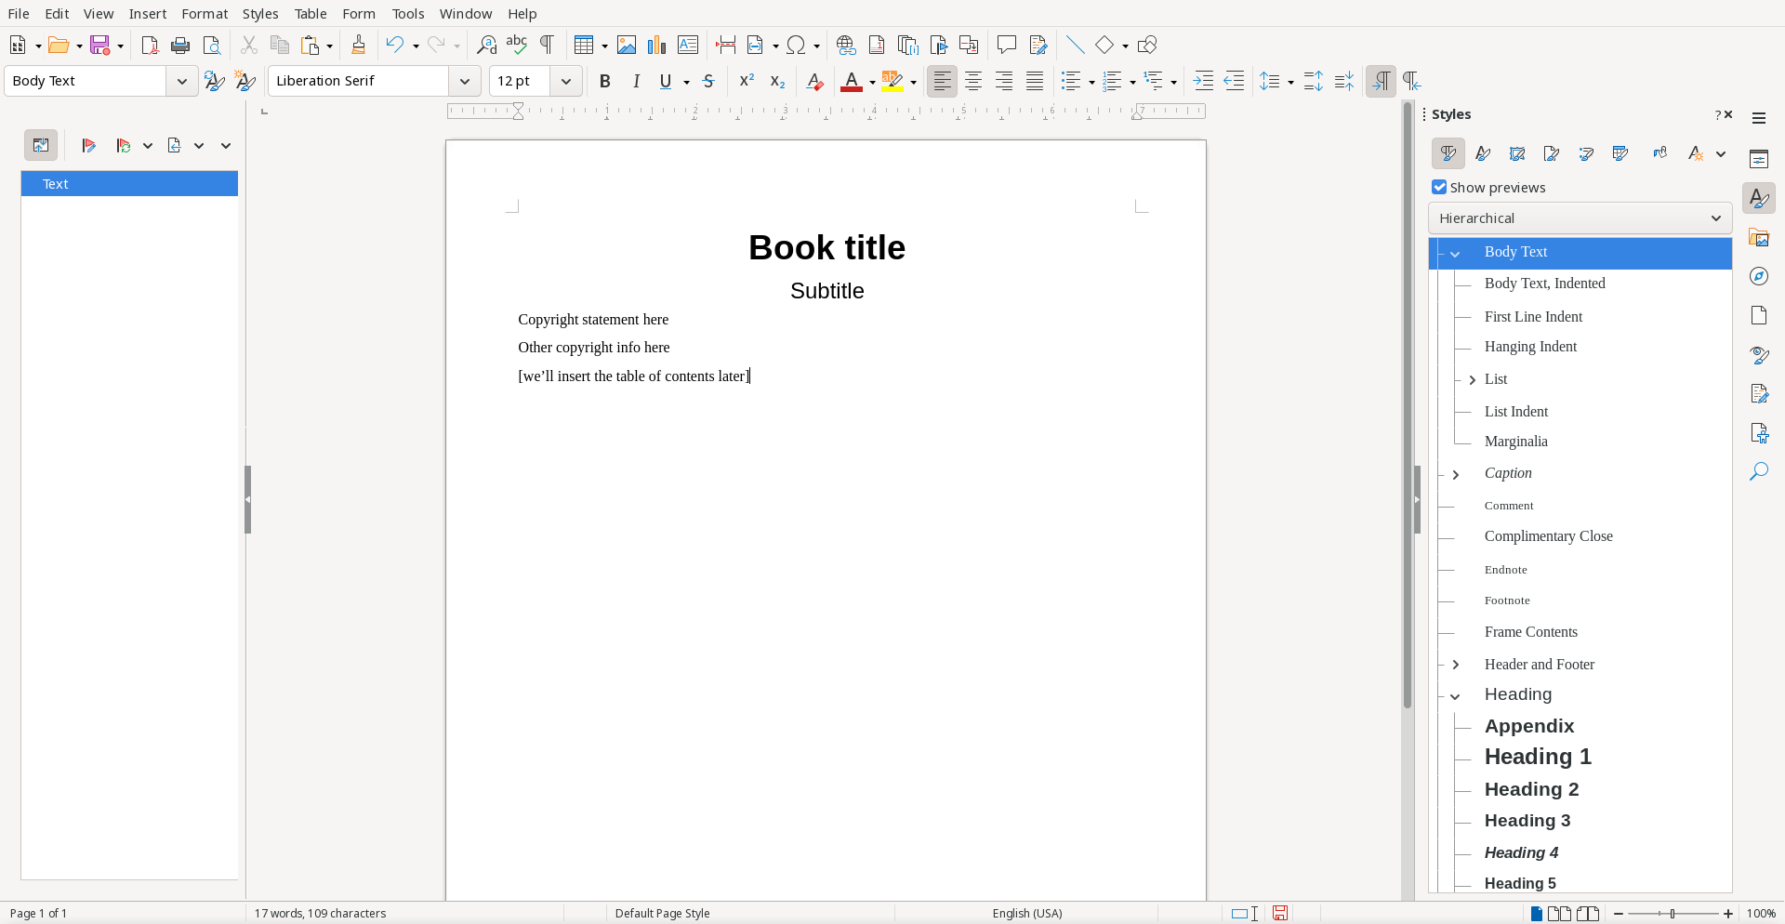
Task: Click the Clear Direct Formatting icon
Action: [x=815, y=82]
